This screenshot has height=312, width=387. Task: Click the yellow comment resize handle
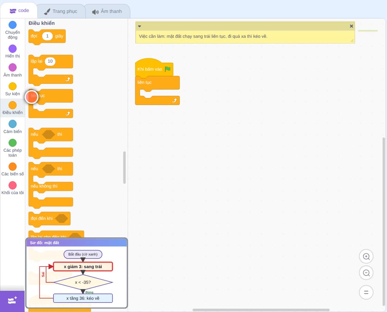coord(352,41)
